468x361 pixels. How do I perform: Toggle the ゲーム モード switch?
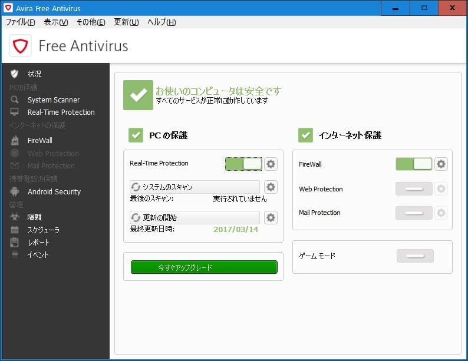415,256
